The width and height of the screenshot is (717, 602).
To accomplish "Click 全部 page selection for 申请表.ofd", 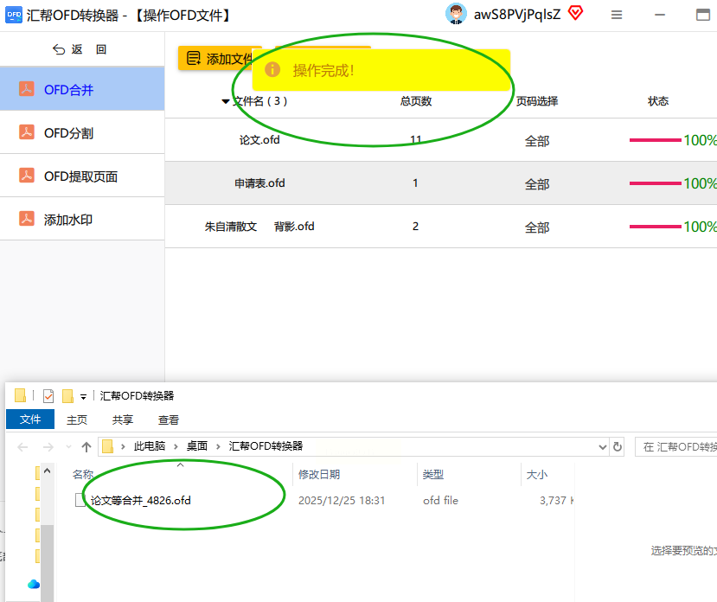I will click(x=537, y=184).
